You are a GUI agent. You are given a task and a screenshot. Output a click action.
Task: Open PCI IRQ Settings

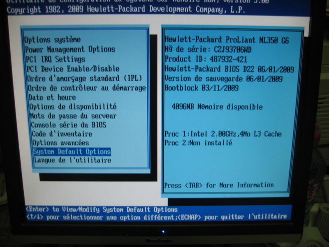[56, 59]
